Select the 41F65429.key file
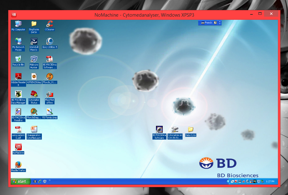Viewport: 288px width, 195px height. point(34,79)
